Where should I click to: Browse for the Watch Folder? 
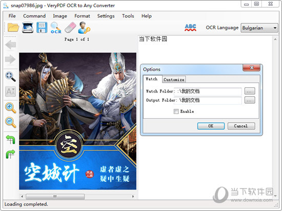[x=250, y=91]
